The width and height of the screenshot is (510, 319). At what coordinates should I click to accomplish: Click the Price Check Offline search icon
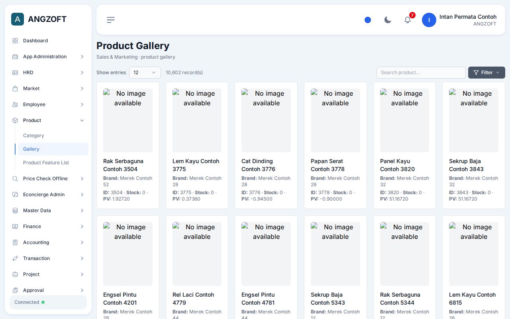[x=15, y=179]
